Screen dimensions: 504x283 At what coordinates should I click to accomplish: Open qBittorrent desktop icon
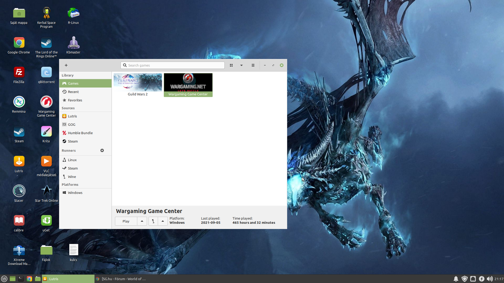pos(46,72)
